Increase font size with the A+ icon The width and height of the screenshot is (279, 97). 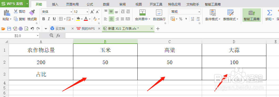[x=92, y=12]
